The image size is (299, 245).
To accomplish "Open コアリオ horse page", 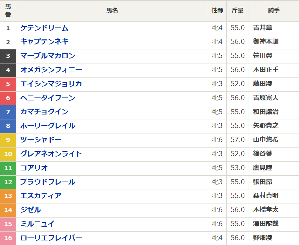I will 34,168.
